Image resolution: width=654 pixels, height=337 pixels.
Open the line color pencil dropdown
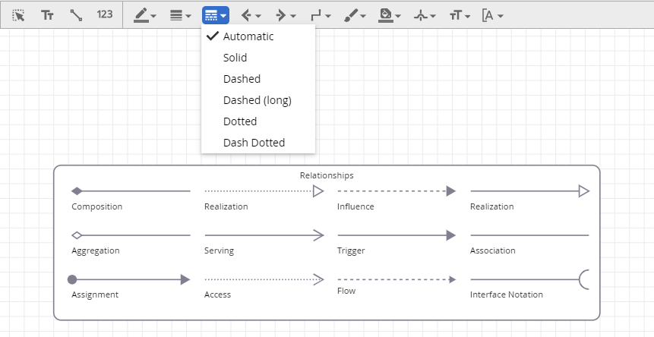pos(145,14)
